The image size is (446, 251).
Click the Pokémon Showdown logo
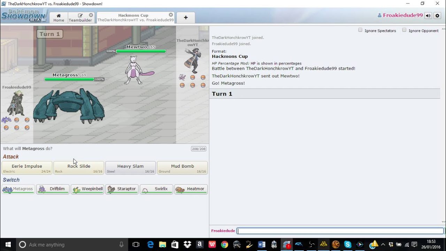24,16
